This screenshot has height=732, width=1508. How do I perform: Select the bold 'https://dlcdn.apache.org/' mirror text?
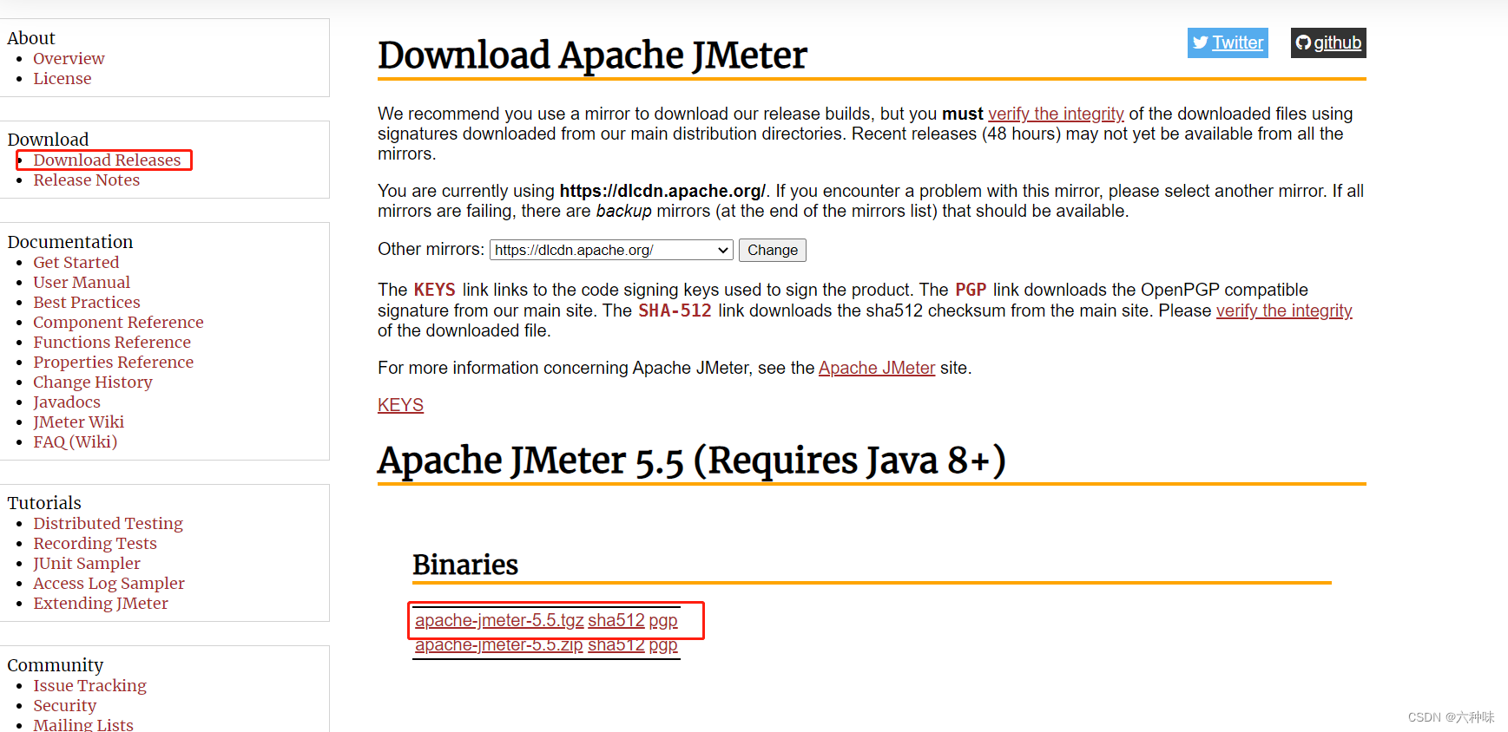[662, 191]
